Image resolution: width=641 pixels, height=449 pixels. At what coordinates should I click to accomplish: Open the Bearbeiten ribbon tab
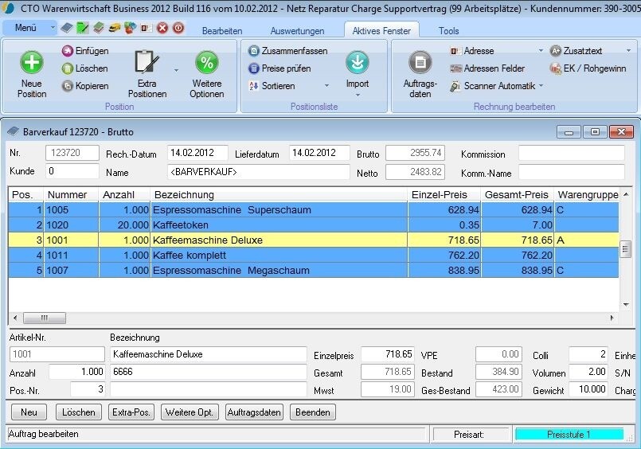pos(222,31)
